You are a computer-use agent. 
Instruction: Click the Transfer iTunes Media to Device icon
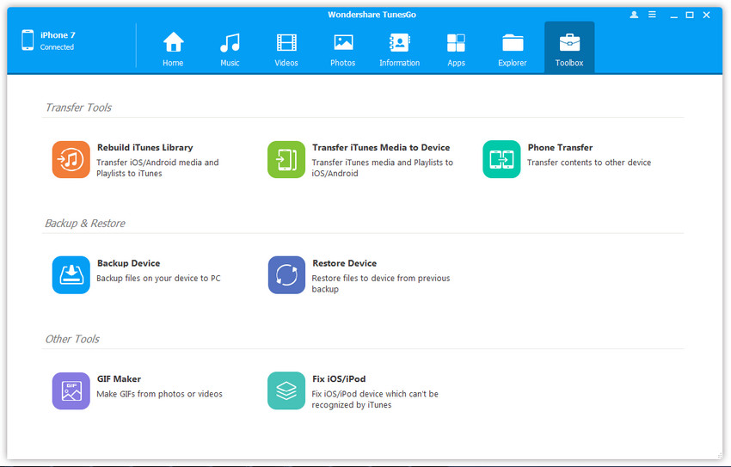point(286,159)
